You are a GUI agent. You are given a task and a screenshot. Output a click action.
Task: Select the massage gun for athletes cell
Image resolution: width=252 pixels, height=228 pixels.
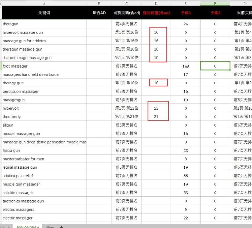pos(44,41)
